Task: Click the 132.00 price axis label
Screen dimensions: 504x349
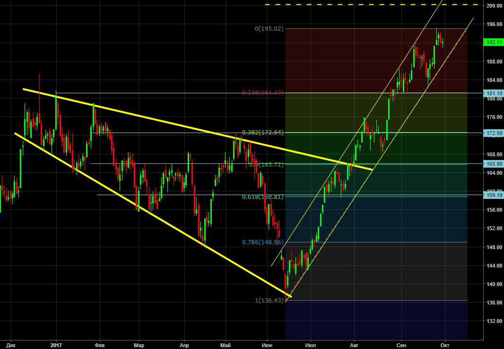Action: point(495,321)
